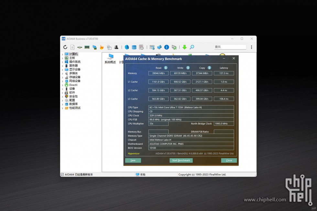Screen dimensions: 317x211
Task: Click the green download arrow icon
Action: (185, 47)
